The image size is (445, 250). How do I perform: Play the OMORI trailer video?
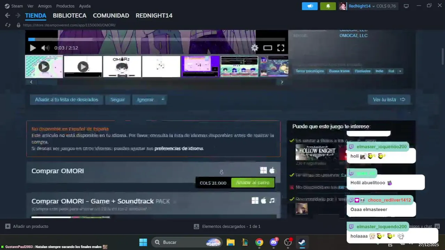(33, 48)
